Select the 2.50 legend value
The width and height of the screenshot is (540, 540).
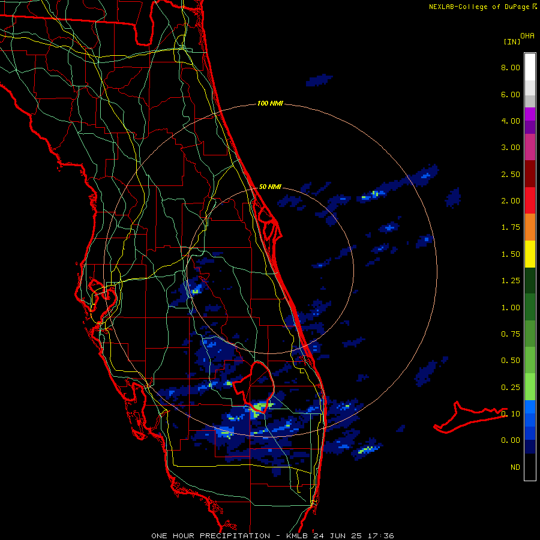(x=511, y=174)
